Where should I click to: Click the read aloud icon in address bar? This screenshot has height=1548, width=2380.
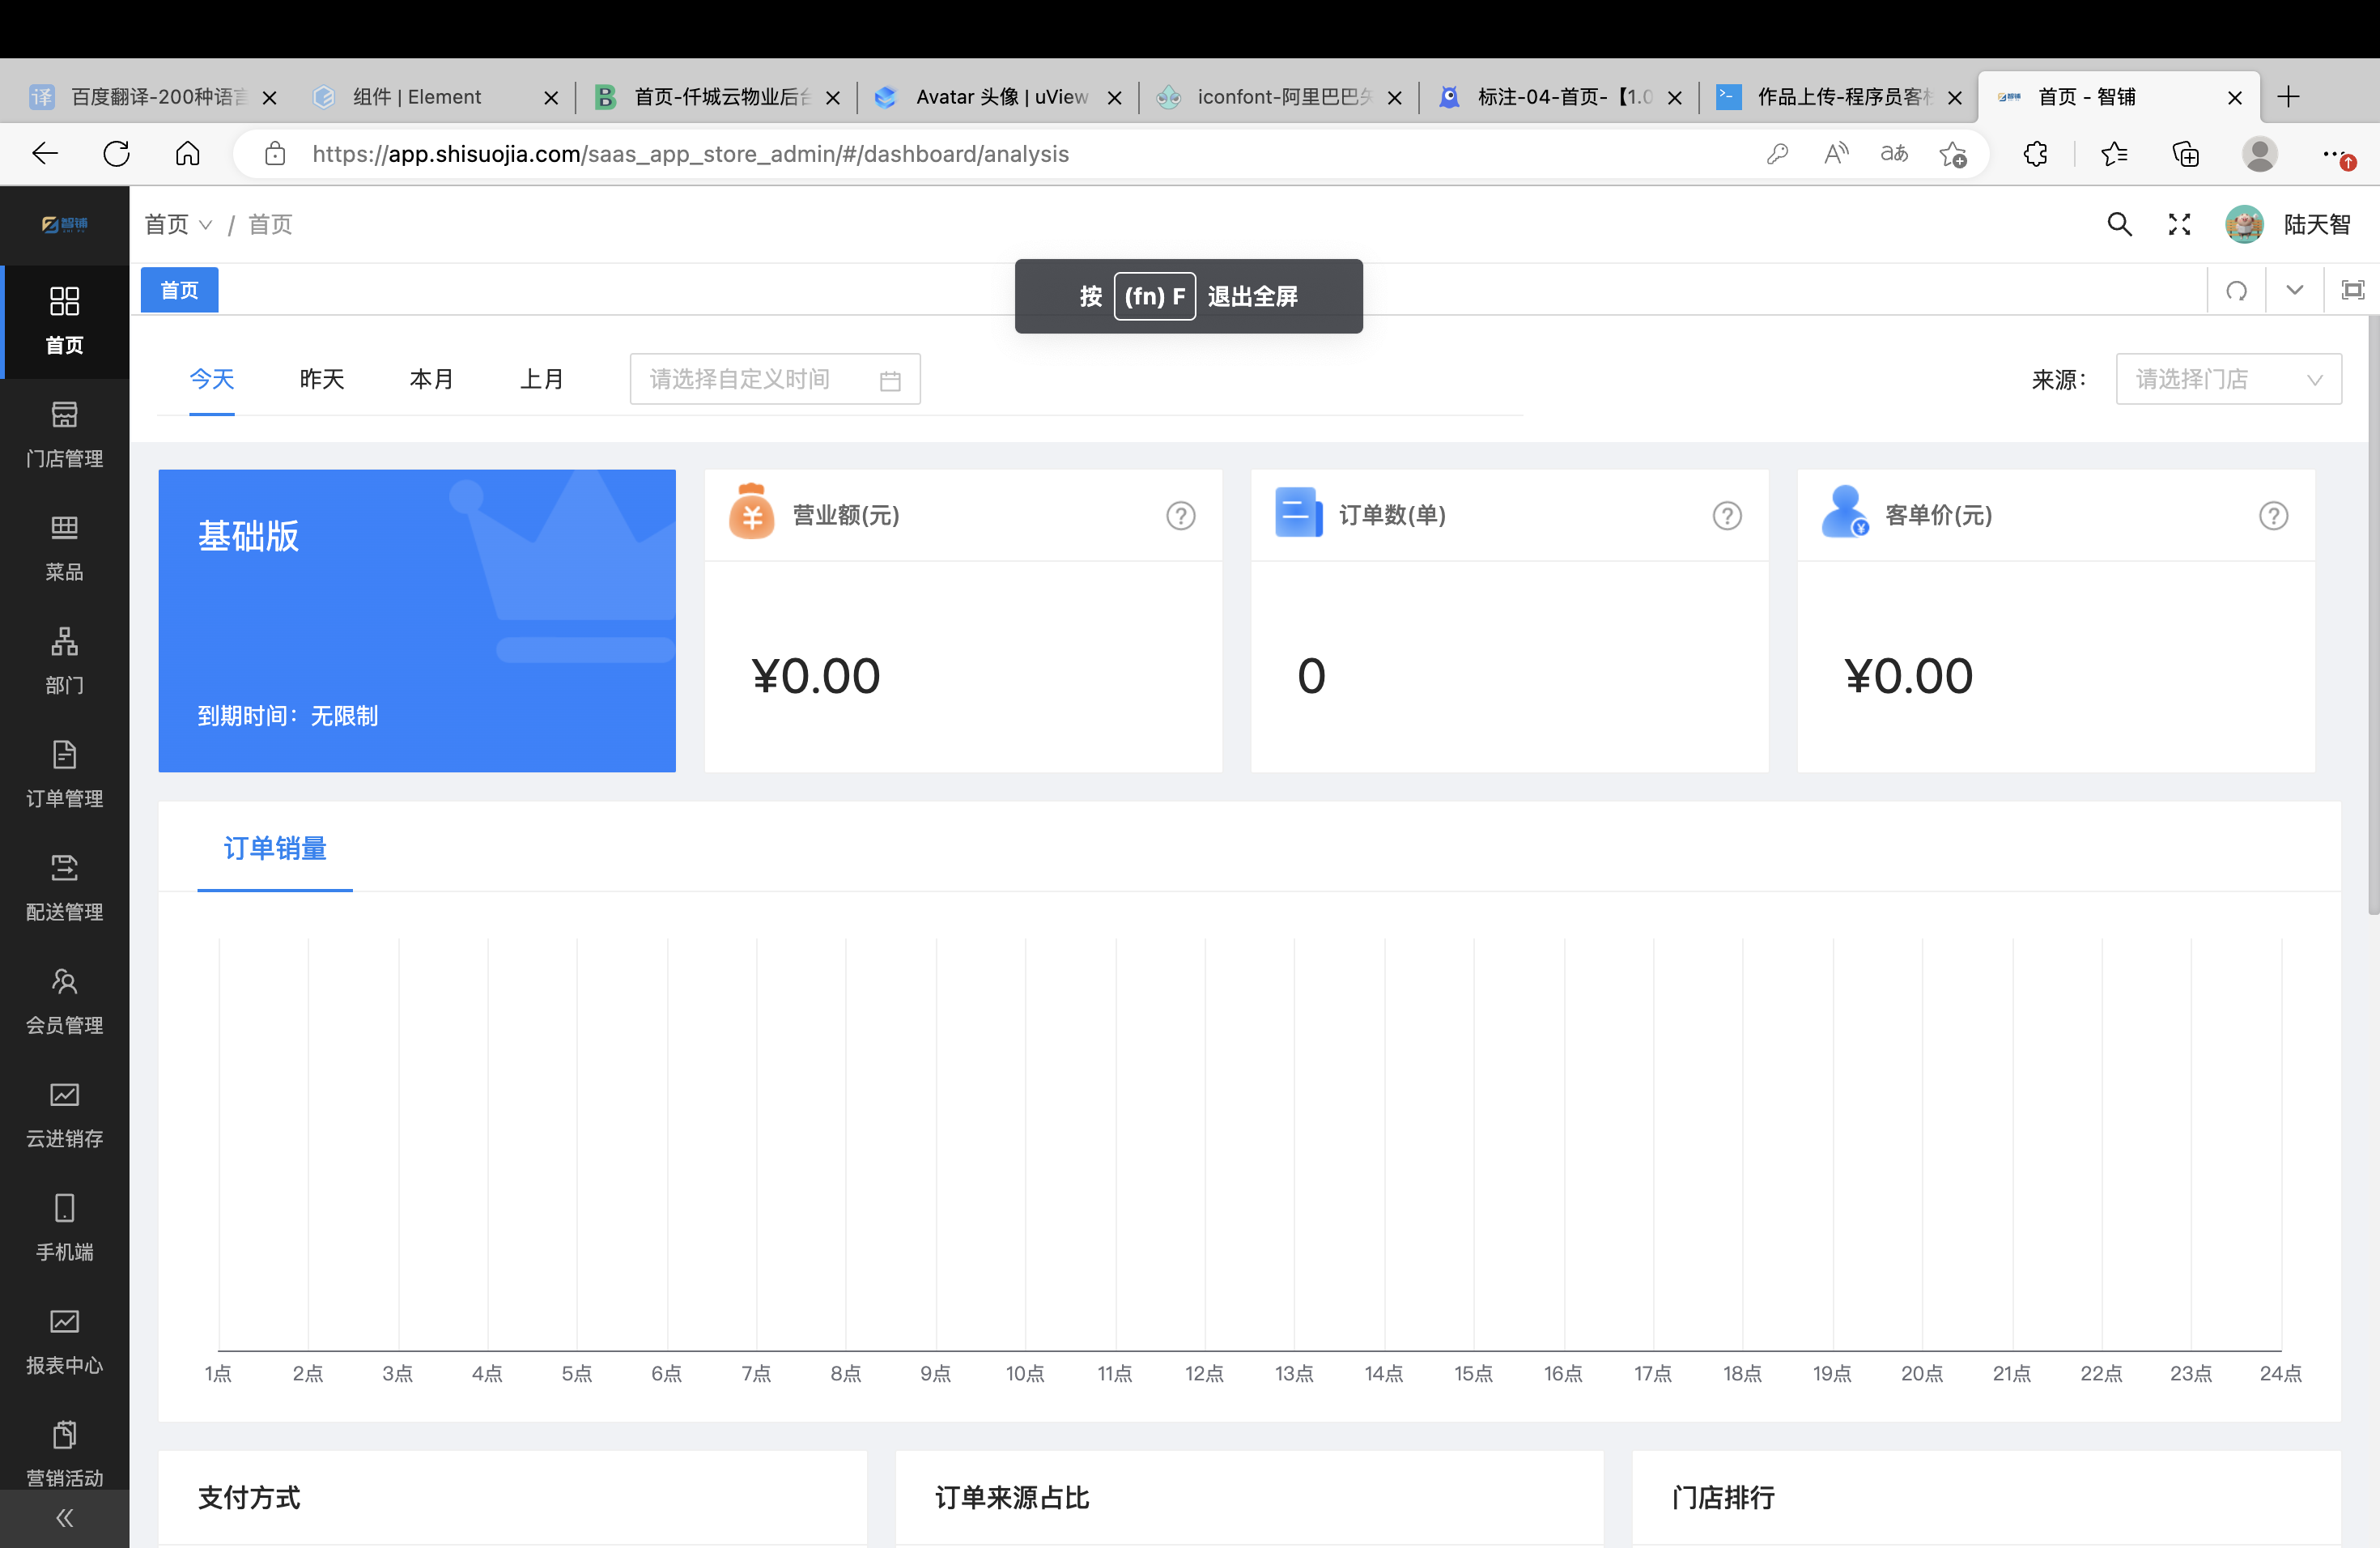pyautogui.click(x=1836, y=153)
